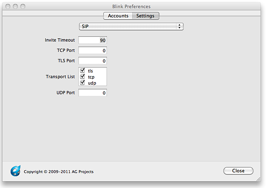
Task: Click the yellow minimize window button
Action: (15, 6)
